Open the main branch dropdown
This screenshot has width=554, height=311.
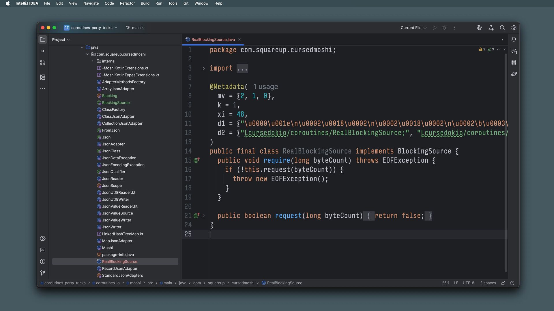pos(136,28)
